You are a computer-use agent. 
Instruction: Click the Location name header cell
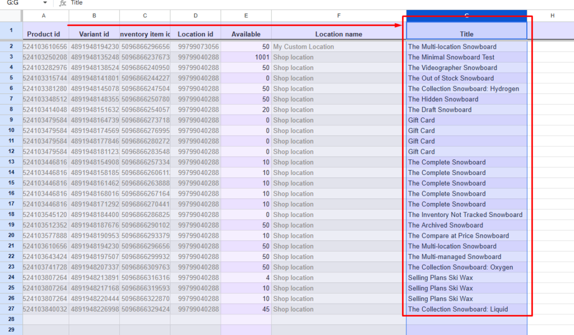tap(339, 31)
